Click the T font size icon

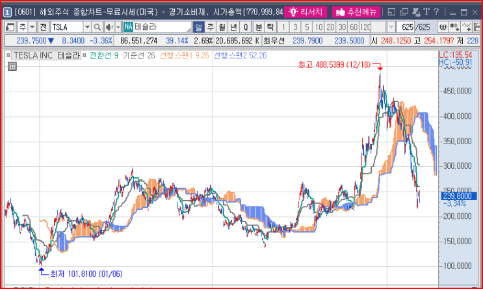[x=426, y=12]
